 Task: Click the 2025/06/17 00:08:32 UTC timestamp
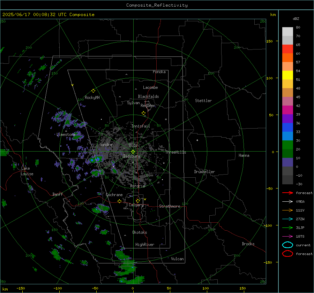point(32,15)
